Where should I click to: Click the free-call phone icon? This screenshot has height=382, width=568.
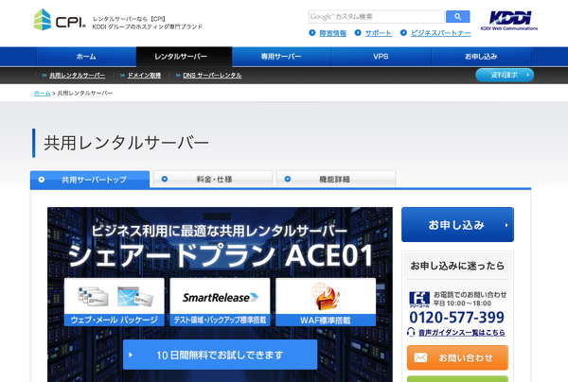tap(419, 300)
